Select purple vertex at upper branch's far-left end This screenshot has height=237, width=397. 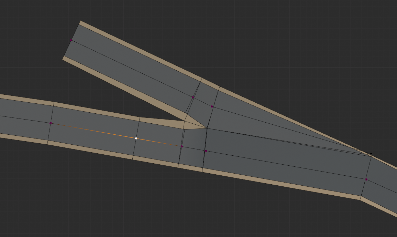[x=71, y=40]
